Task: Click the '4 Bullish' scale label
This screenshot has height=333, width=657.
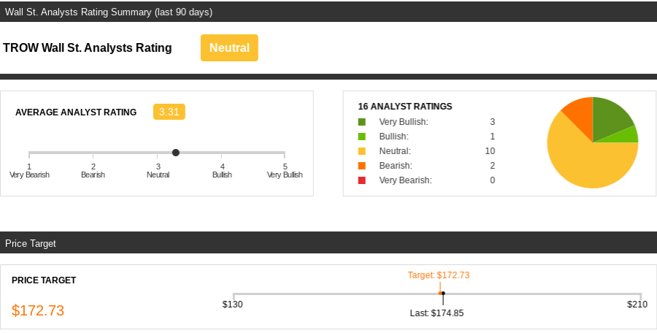Action: pos(222,171)
